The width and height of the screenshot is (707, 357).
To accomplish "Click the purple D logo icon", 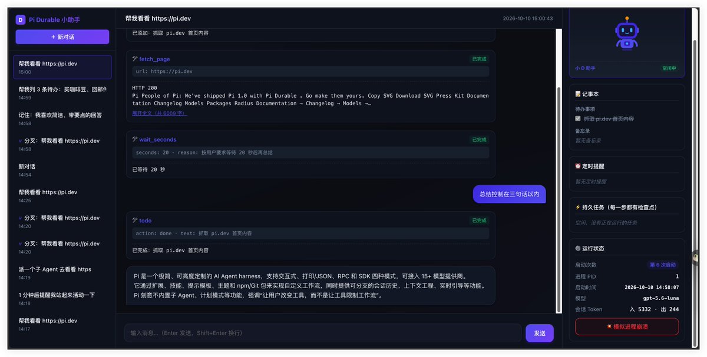I will (x=21, y=19).
